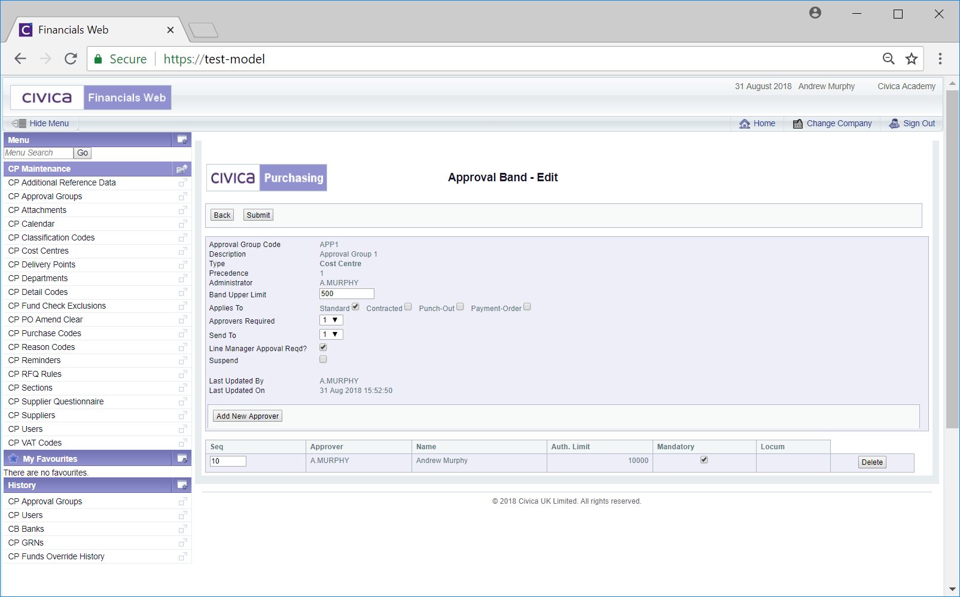
Task: Click new-window icon beside CP Attachments
Action: coord(183,210)
